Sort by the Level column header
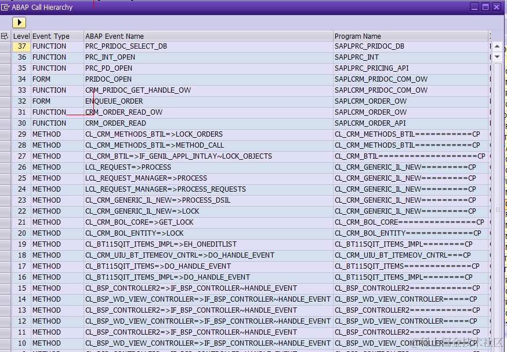This screenshot has height=352, width=507. pos(21,36)
